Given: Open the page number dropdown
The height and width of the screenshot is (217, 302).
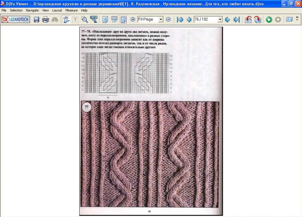Looking at the screenshot, I should coord(220,20).
